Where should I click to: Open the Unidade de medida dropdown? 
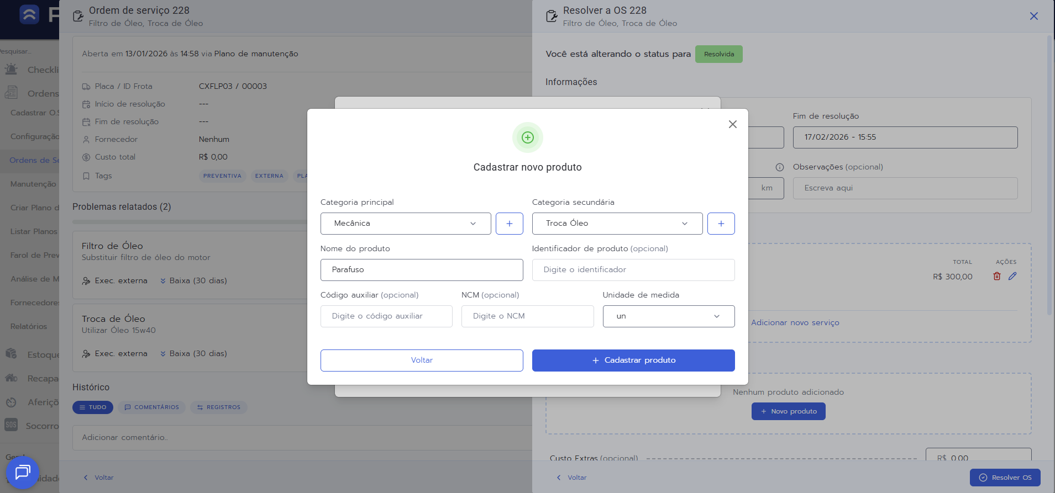coord(668,316)
